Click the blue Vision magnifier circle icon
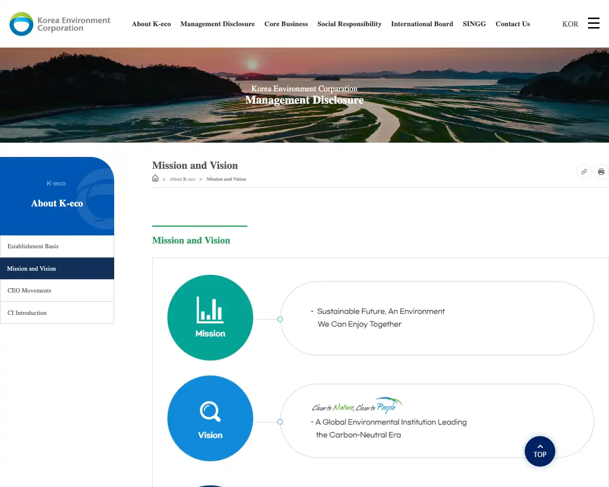Image resolution: width=609 pixels, height=487 pixels. pyautogui.click(x=210, y=419)
